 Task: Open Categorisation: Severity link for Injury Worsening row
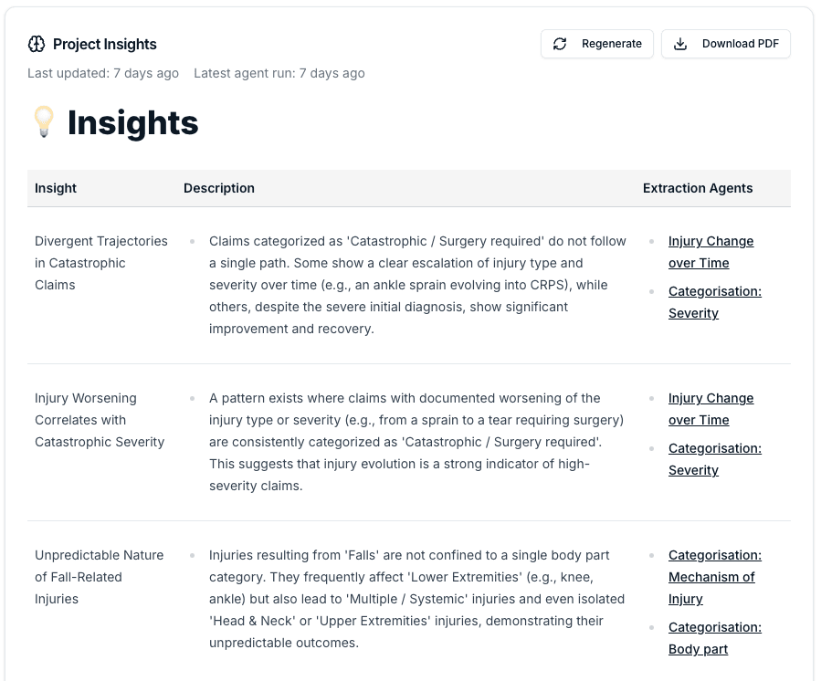715,459
